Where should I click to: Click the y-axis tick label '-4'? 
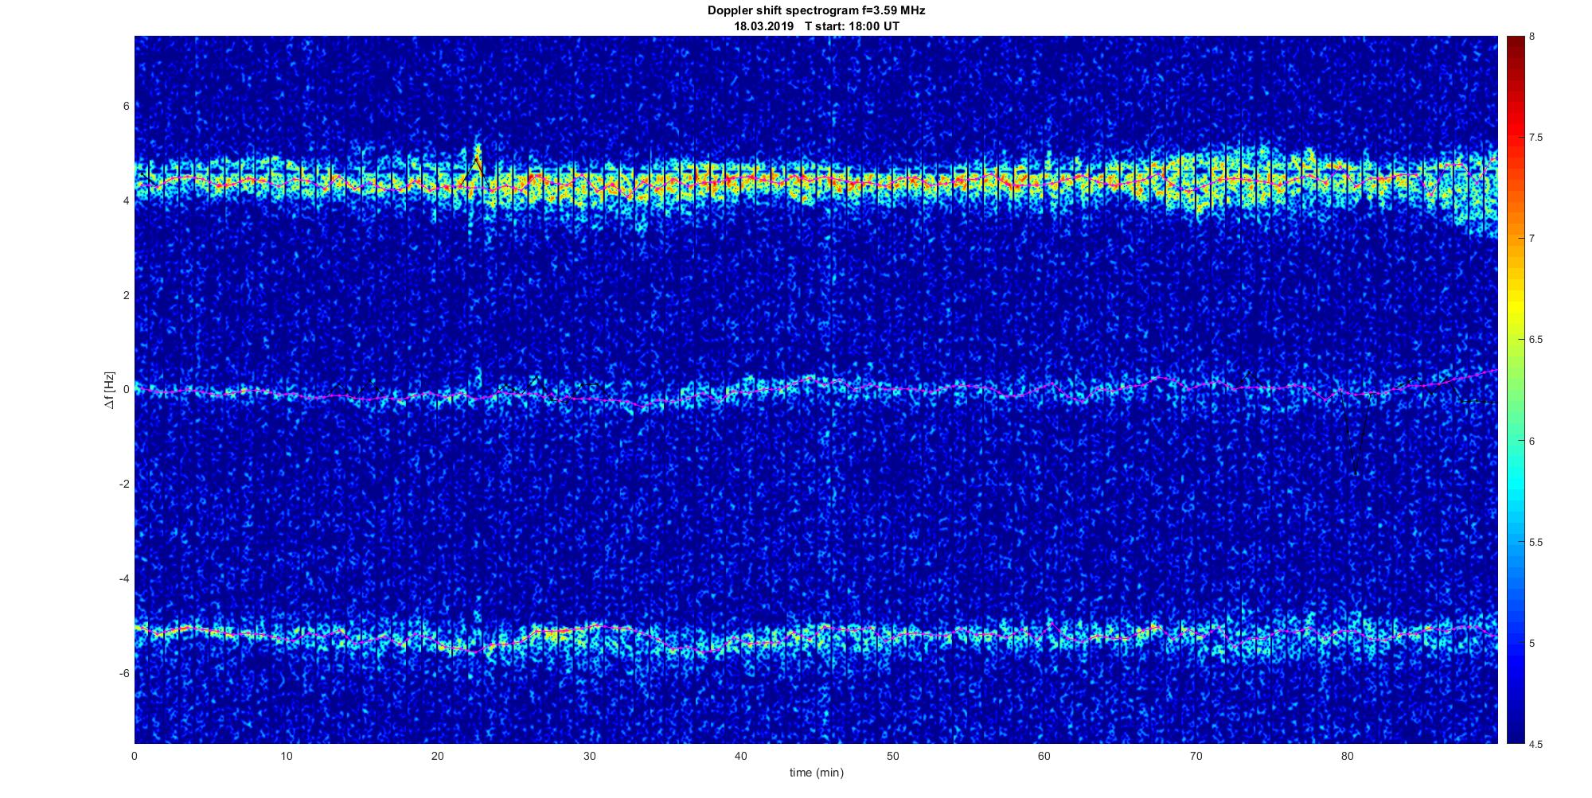[x=125, y=578]
